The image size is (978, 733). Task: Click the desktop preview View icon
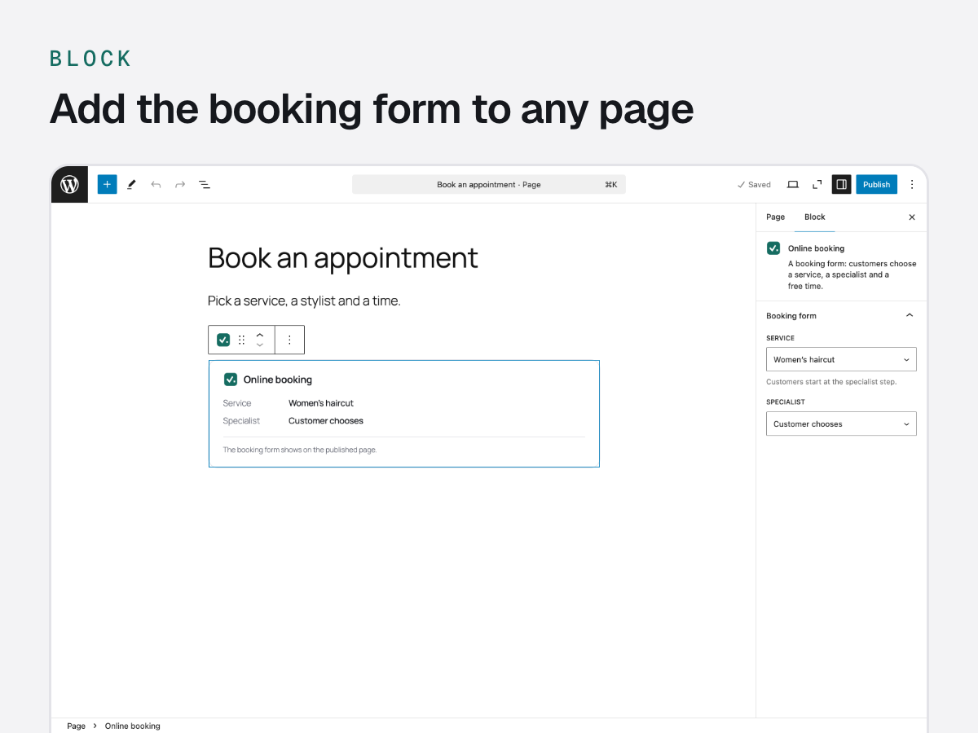(x=793, y=185)
